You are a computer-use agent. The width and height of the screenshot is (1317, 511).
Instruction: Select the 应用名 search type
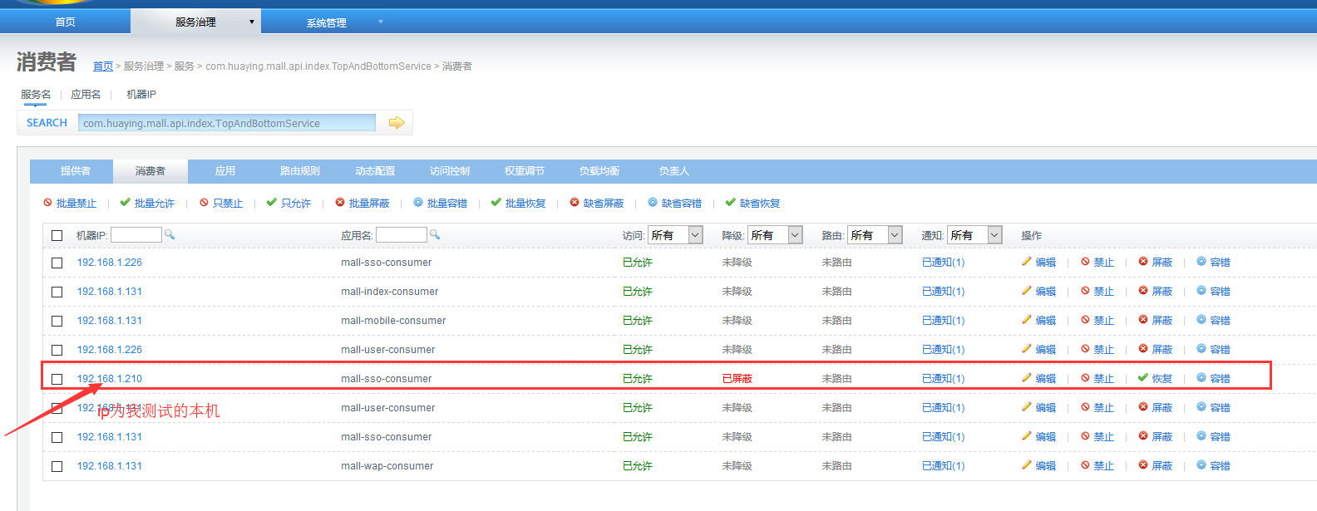tap(86, 95)
